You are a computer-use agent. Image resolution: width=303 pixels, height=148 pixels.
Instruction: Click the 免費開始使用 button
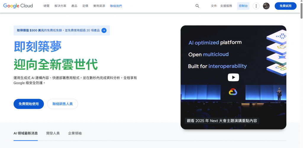point(29,104)
